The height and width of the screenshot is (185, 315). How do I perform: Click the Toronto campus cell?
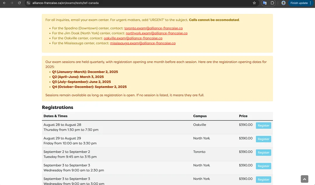(199, 152)
